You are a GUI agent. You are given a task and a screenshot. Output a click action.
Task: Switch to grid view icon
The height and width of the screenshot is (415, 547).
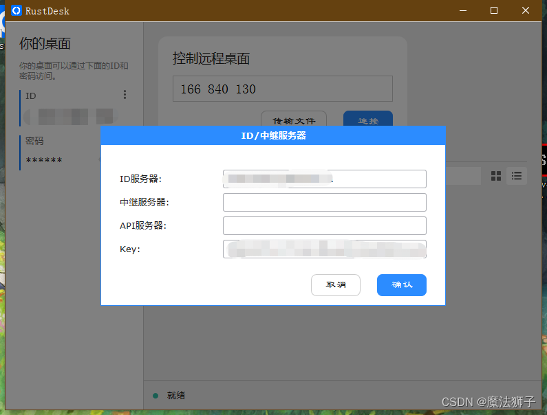click(495, 176)
